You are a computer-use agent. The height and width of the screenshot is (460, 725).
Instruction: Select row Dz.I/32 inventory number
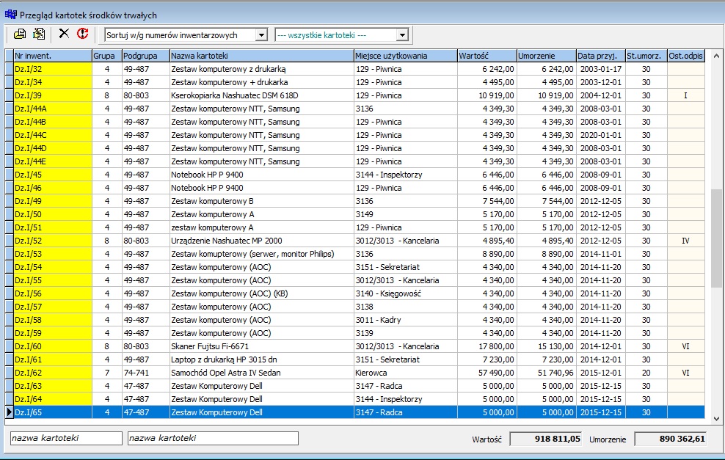tap(53, 69)
